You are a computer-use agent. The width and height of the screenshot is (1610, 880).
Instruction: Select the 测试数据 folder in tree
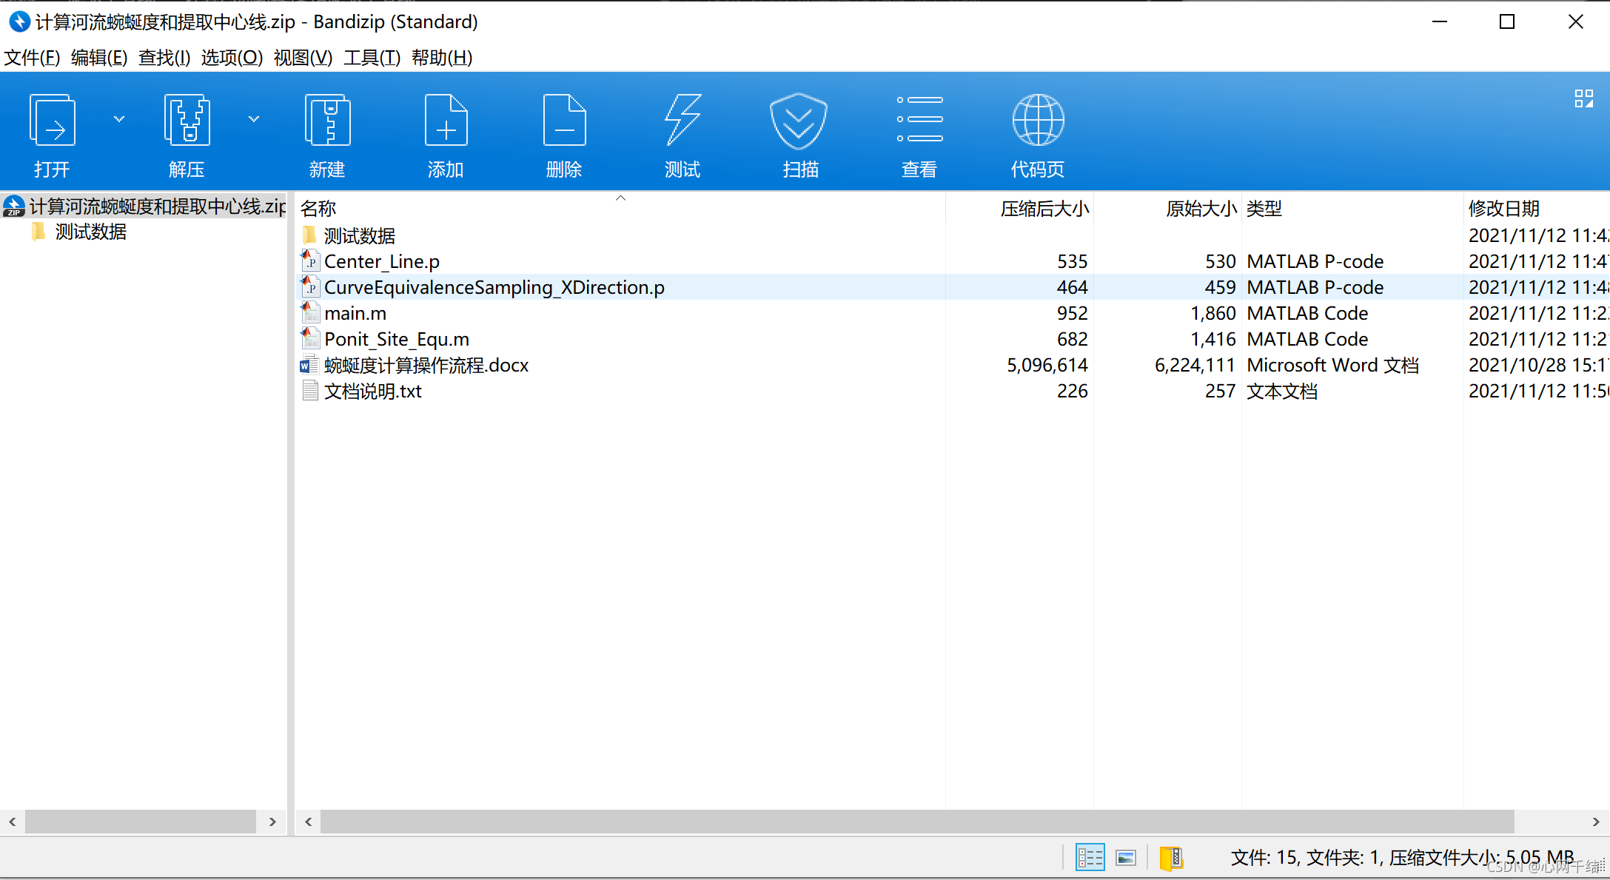click(90, 232)
